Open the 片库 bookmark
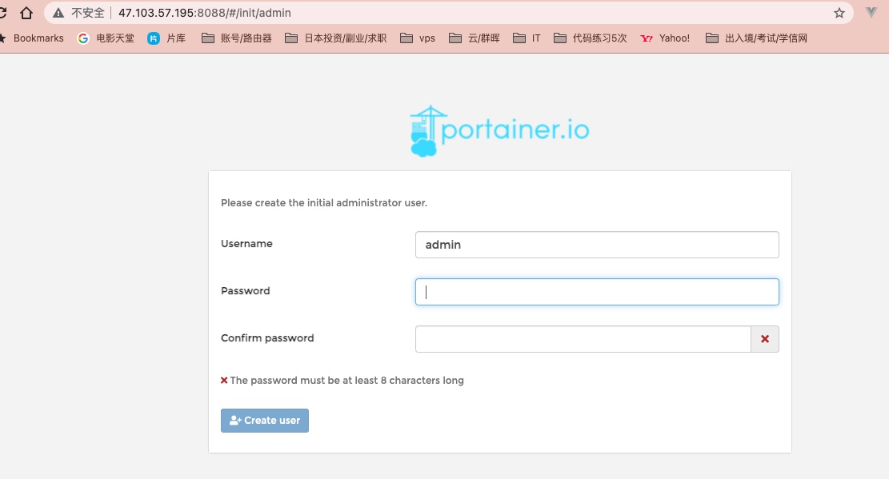 point(166,38)
